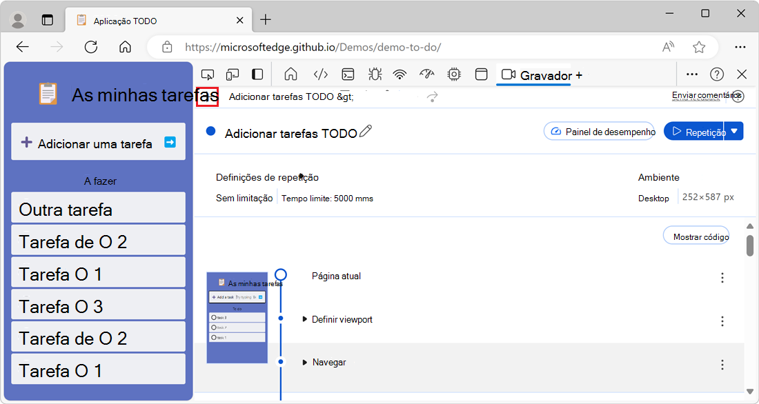Image resolution: width=759 pixels, height=404 pixels.
Task: Open a new browser tab
Action: tap(265, 20)
